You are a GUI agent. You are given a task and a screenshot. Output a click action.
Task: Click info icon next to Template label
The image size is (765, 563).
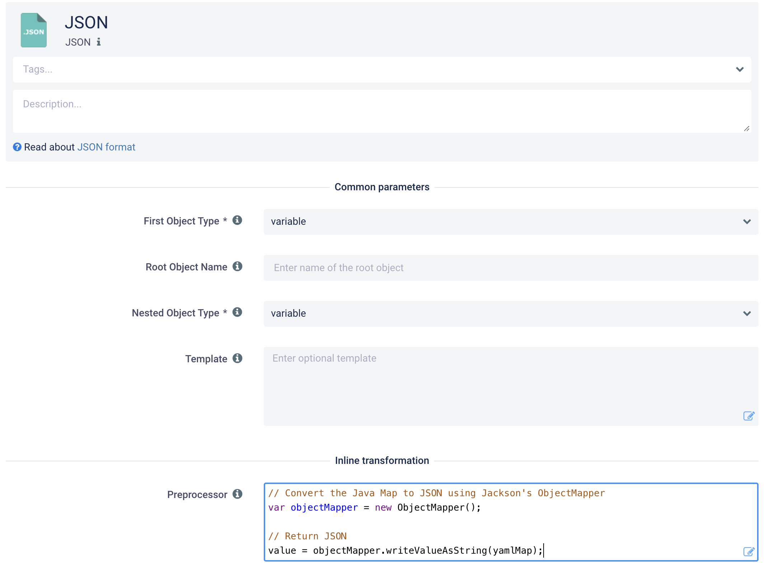point(237,358)
